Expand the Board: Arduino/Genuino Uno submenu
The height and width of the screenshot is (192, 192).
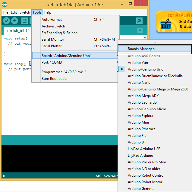(x=75, y=55)
